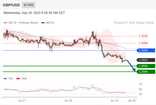Click the Jul 18 date axis label
The height and width of the screenshot is (105, 156).
[x=68, y=101]
